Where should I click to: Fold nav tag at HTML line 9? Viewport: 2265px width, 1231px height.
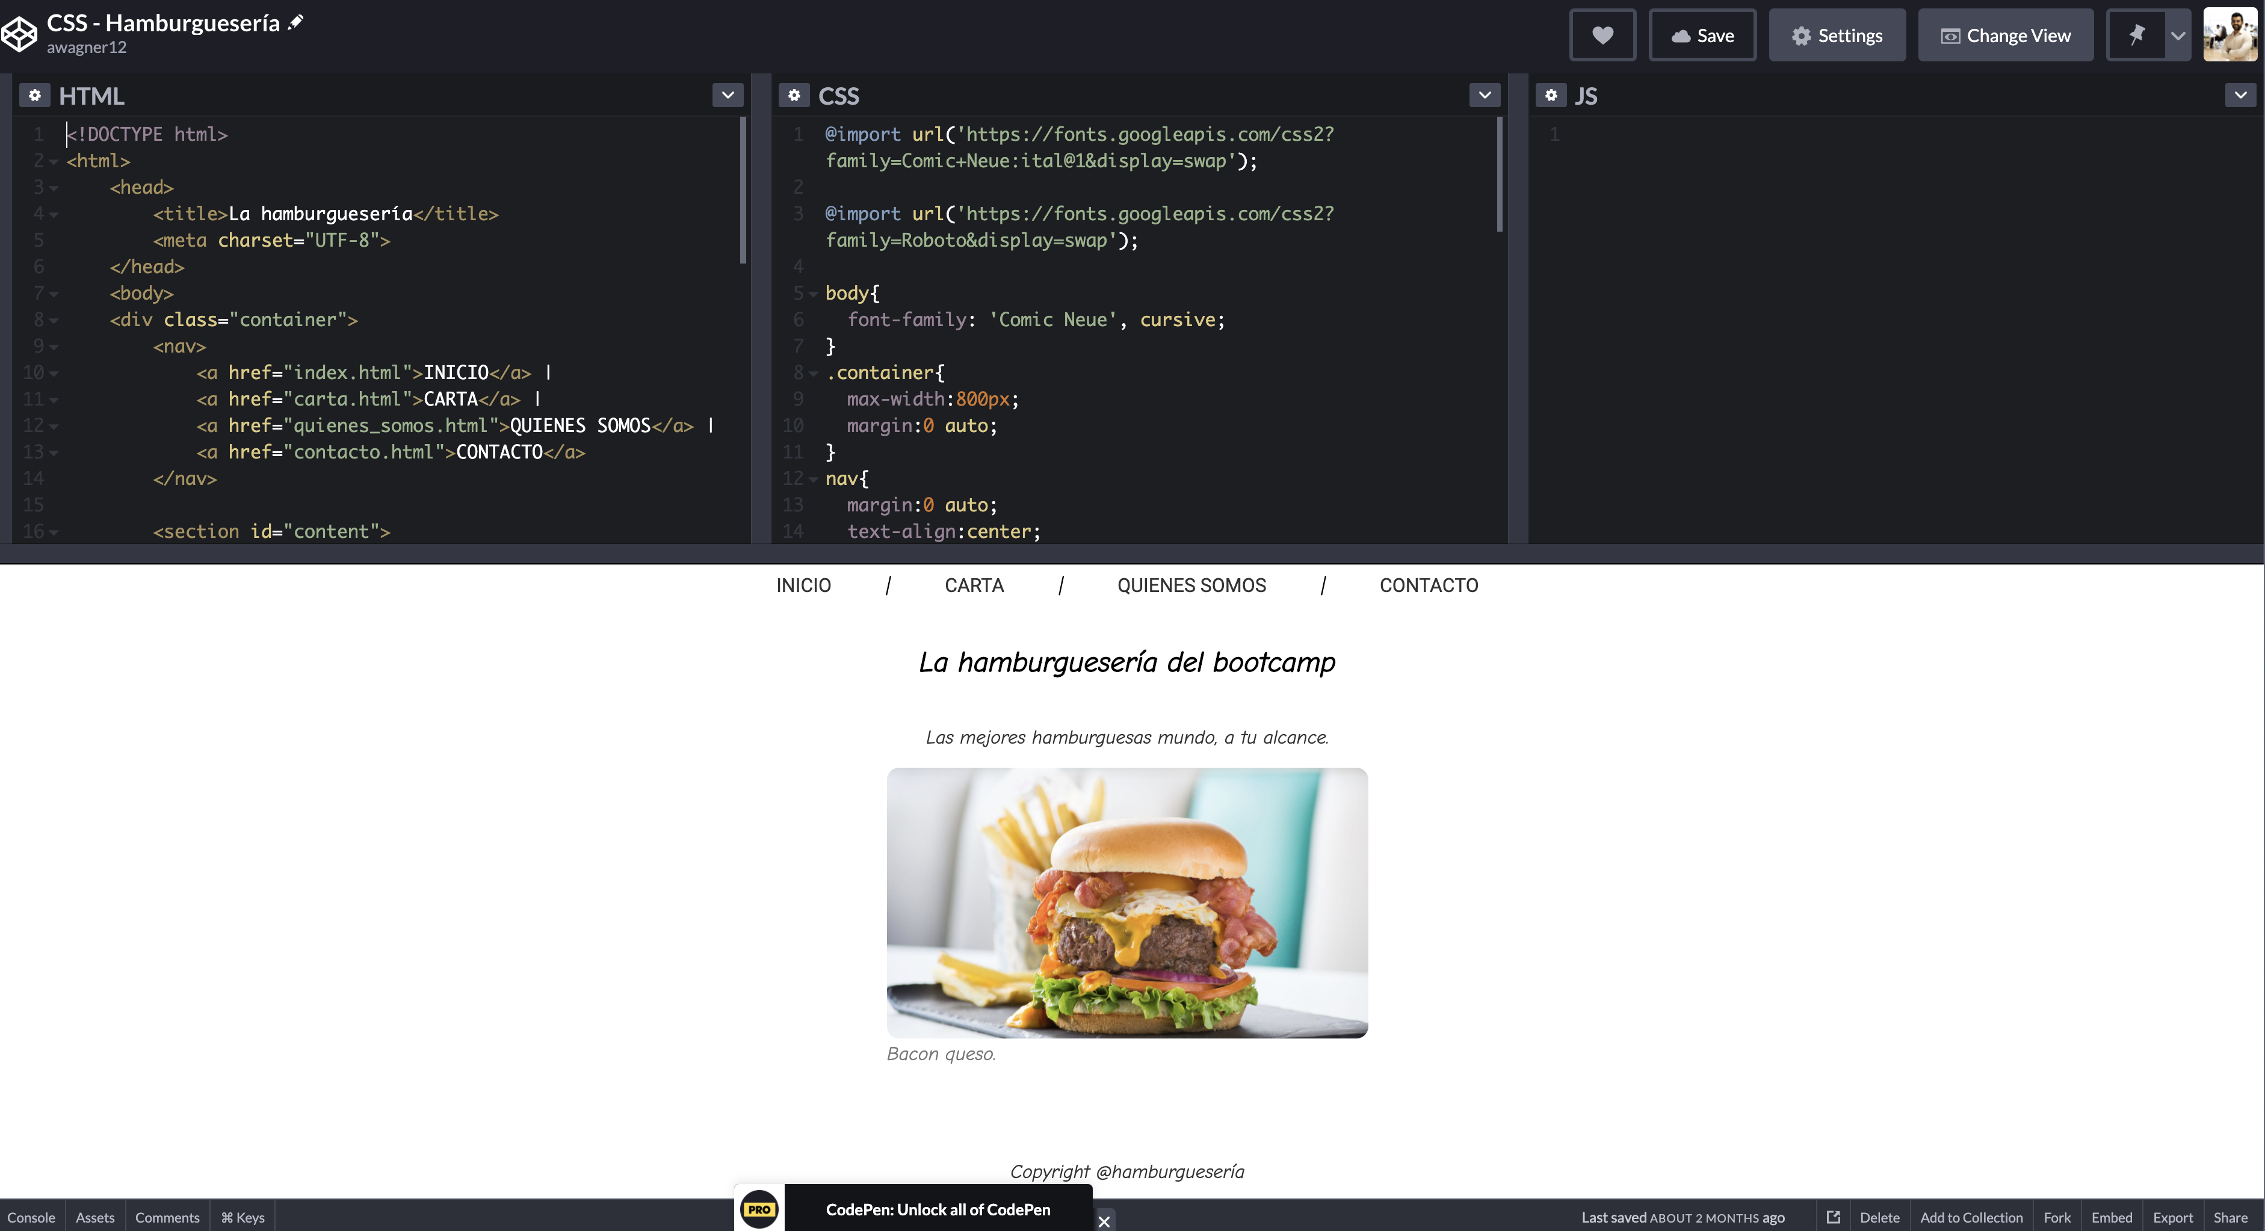(54, 347)
